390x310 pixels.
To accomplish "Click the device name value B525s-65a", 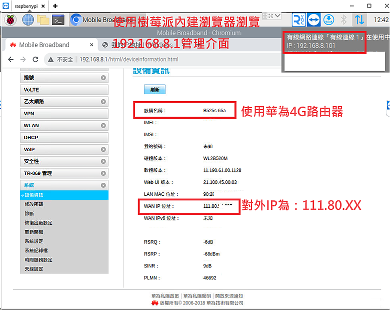I will pyautogui.click(x=214, y=111).
